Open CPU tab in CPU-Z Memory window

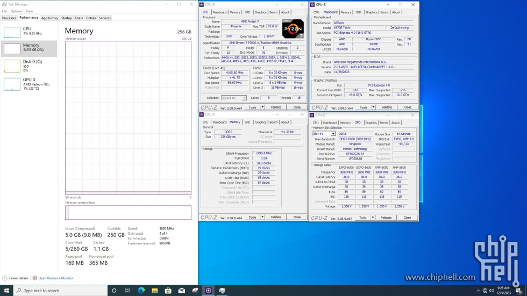click(x=205, y=122)
